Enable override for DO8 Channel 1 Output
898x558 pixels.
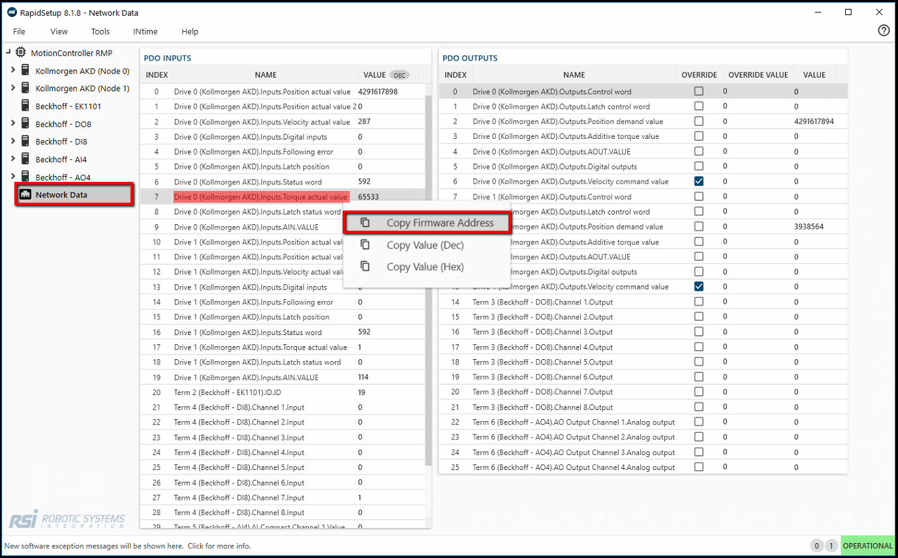[699, 302]
